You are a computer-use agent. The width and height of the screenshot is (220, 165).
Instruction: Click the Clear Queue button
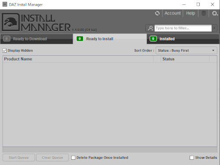pos(52,158)
